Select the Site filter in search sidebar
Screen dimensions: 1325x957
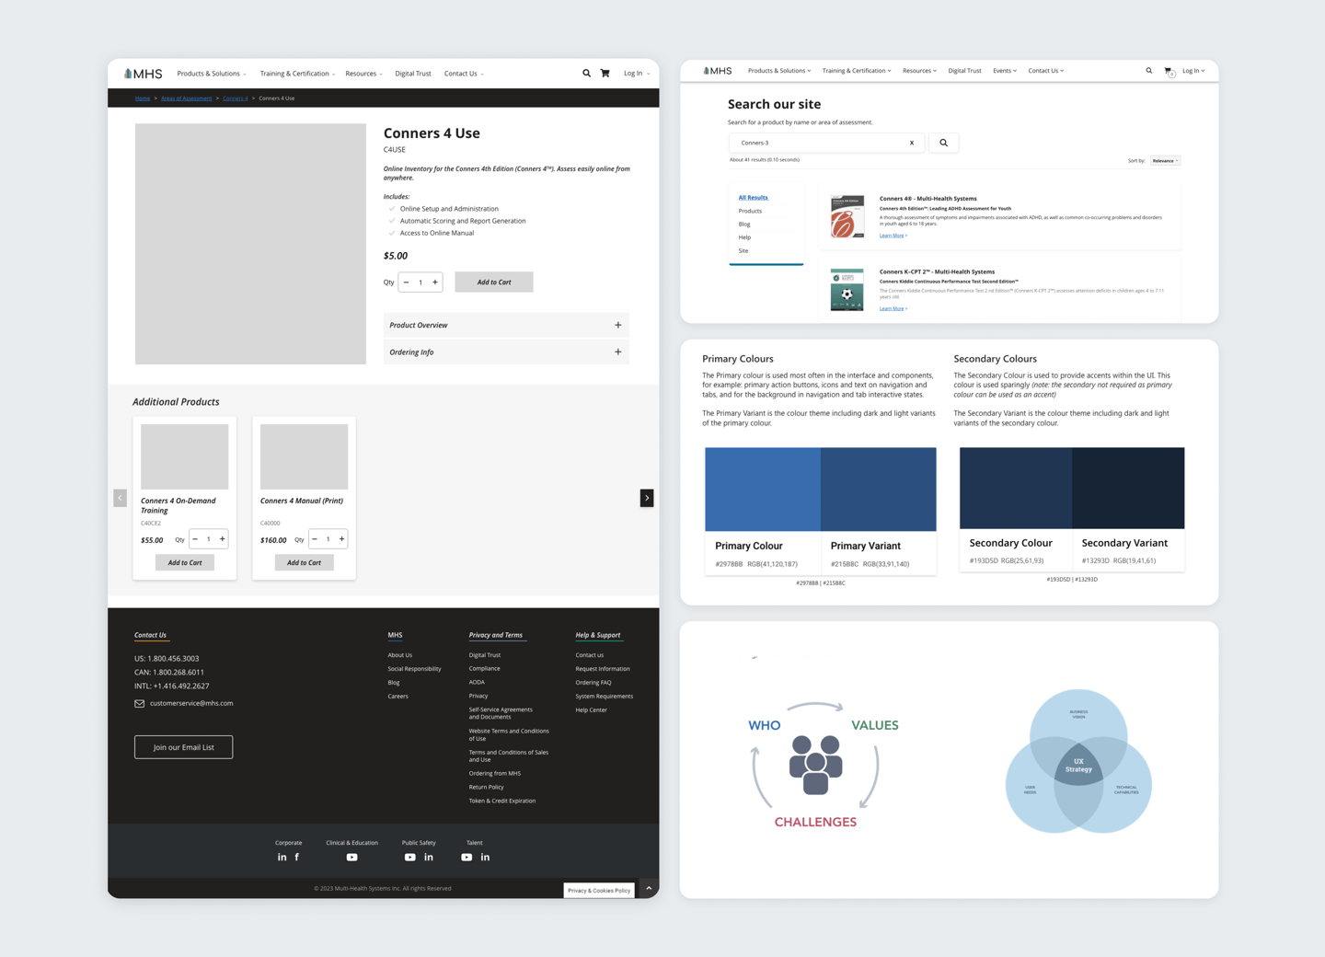click(743, 251)
